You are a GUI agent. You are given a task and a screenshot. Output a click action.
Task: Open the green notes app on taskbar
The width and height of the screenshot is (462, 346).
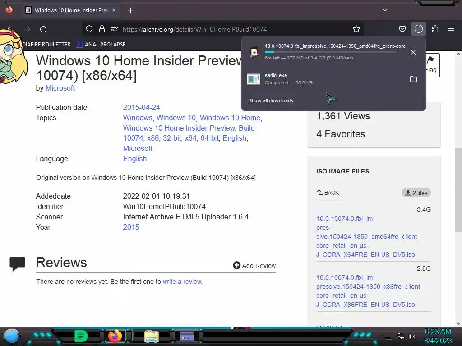(81, 336)
